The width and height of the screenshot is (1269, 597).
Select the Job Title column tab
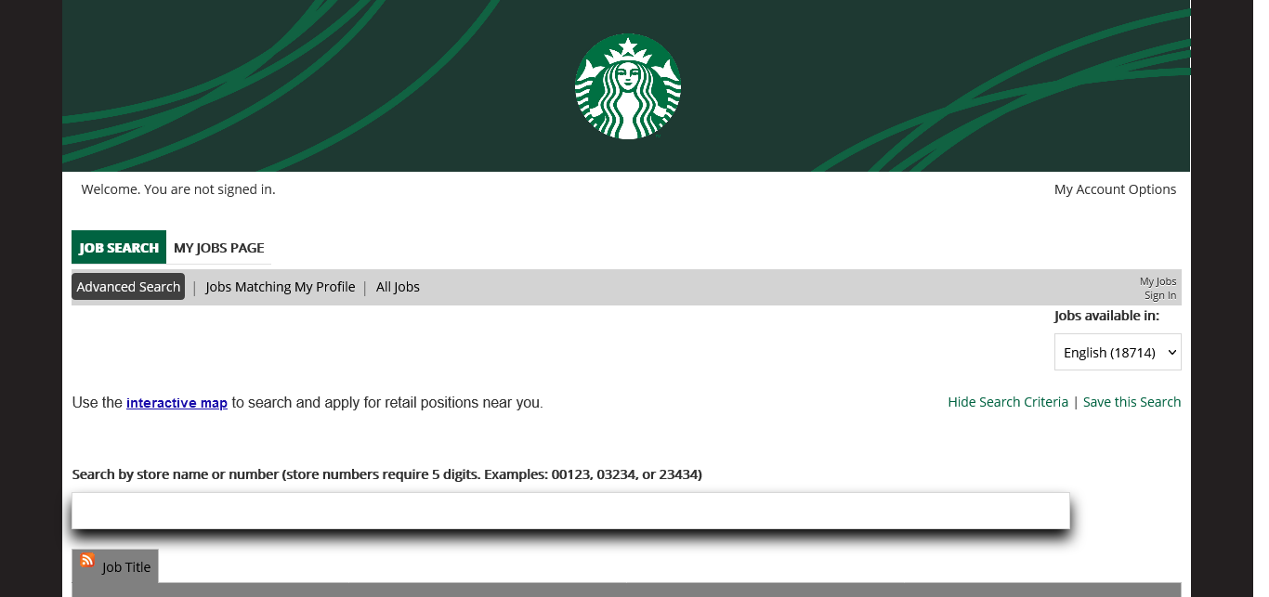(x=126, y=567)
